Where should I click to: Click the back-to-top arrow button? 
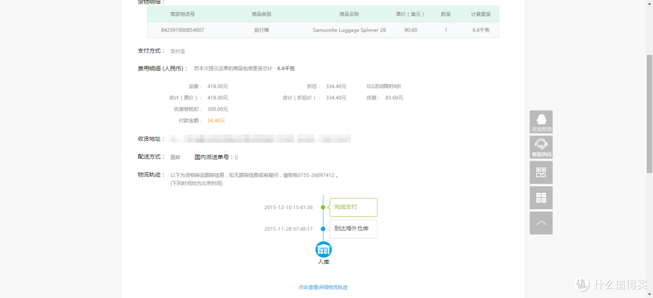pos(541,223)
